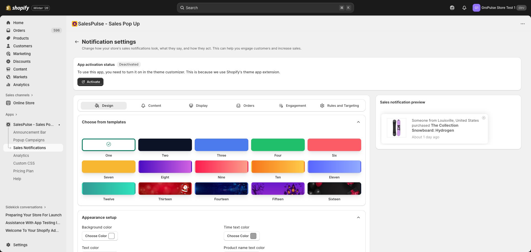Open the Sidekick assistant icon
This screenshot has width=531, height=252.
point(452,7)
